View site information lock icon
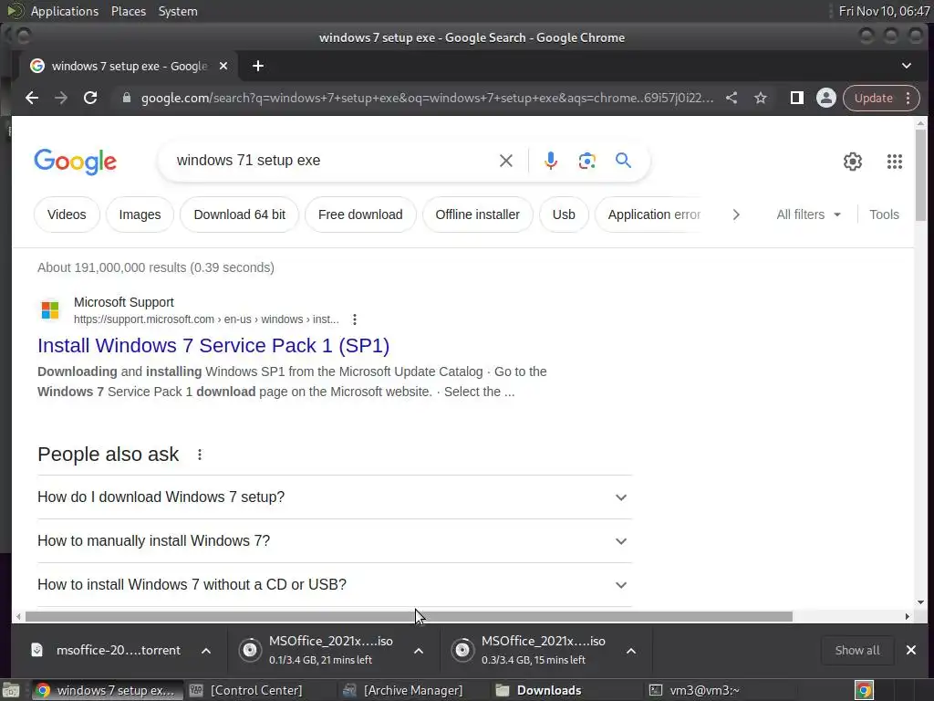The image size is (934, 701). [126, 98]
